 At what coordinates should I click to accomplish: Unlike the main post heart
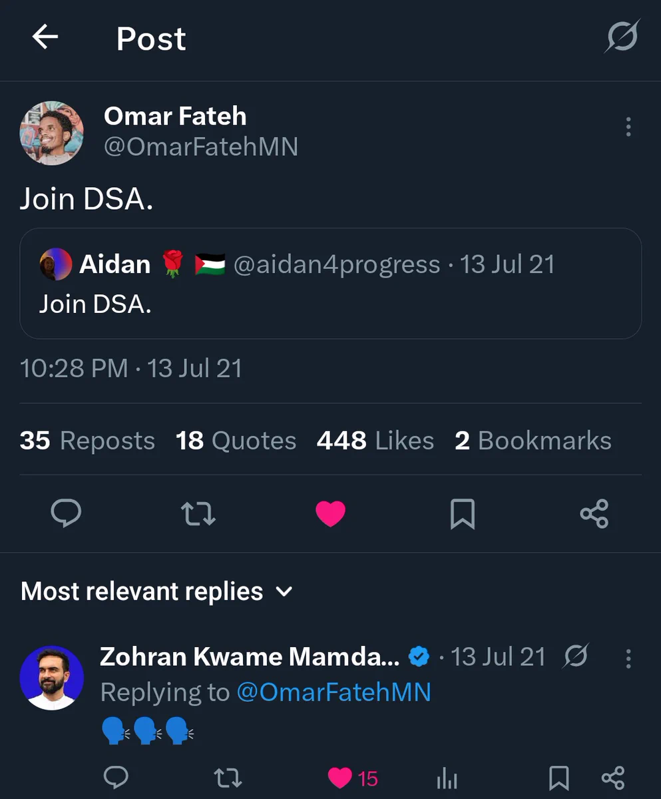[331, 513]
